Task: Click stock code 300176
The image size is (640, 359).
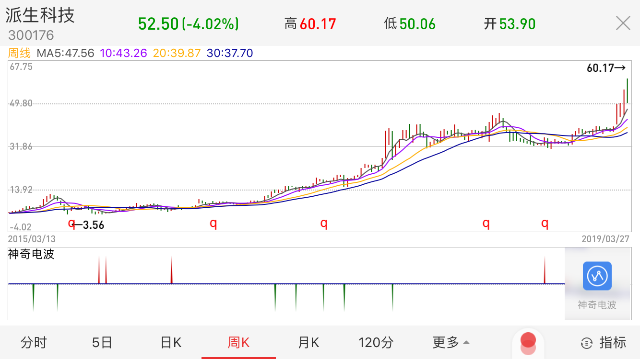Action: click(x=31, y=35)
